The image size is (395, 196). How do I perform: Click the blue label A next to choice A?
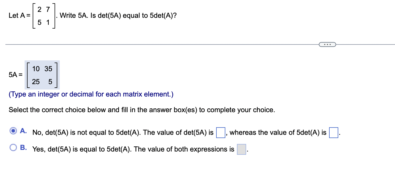click(x=23, y=131)
